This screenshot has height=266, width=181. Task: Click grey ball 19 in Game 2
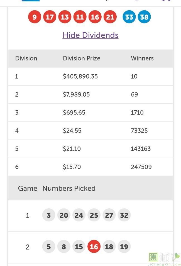click(x=124, y=247)
